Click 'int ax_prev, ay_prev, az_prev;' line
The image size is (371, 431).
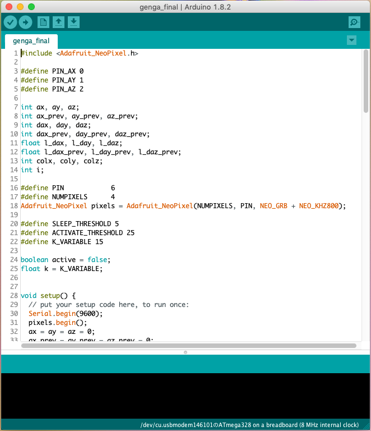tap(80, 116)
